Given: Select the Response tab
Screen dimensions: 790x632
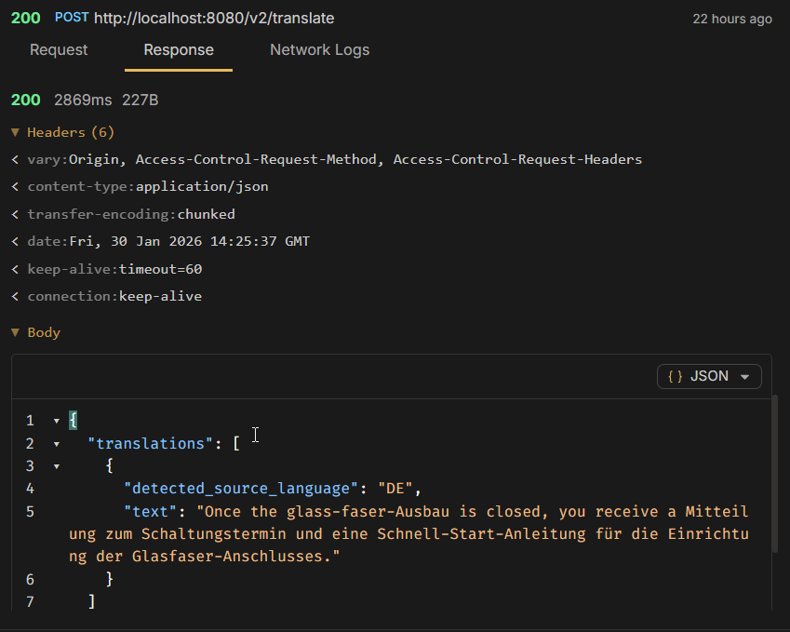Looking at the screenshot, I should tap(179, 50).
